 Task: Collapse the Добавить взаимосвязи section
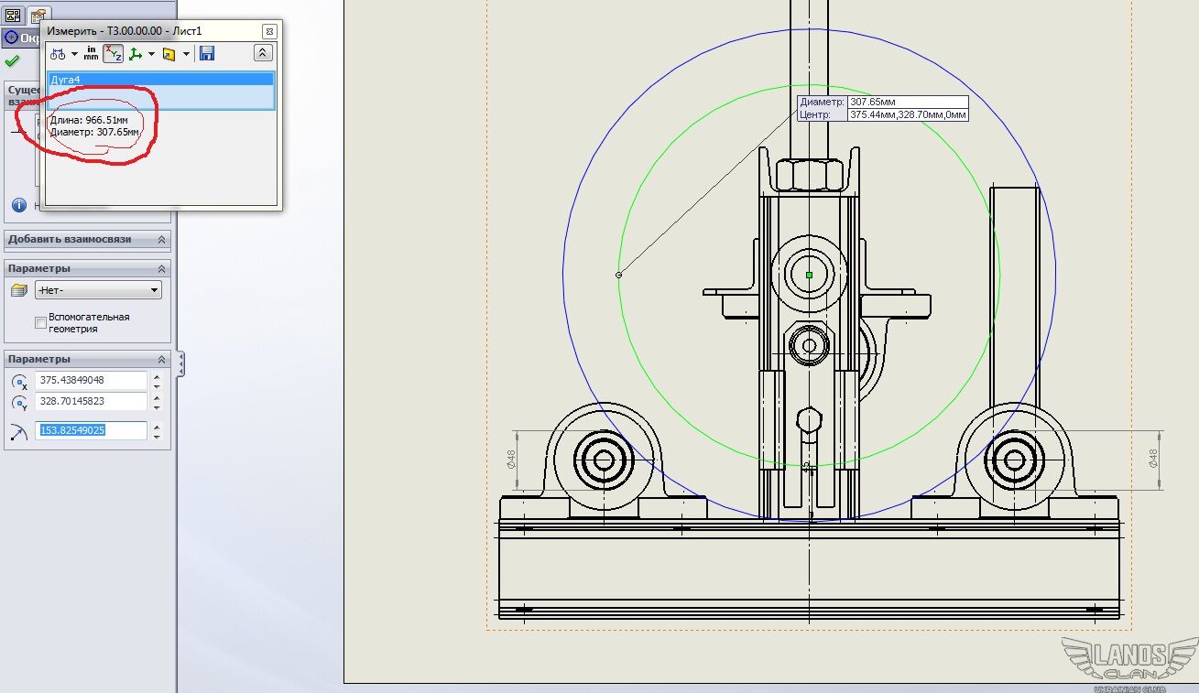161,240
